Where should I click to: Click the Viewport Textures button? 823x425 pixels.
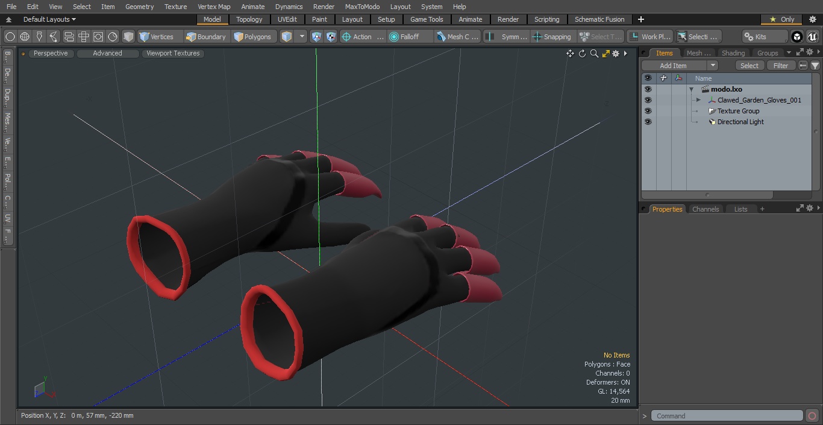[173, 53]
